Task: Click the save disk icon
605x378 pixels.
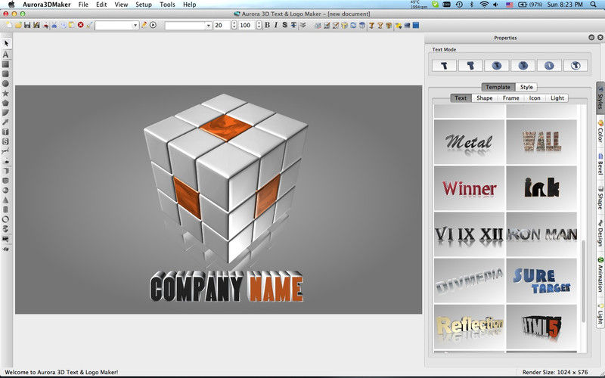Action: coord(27,25)
